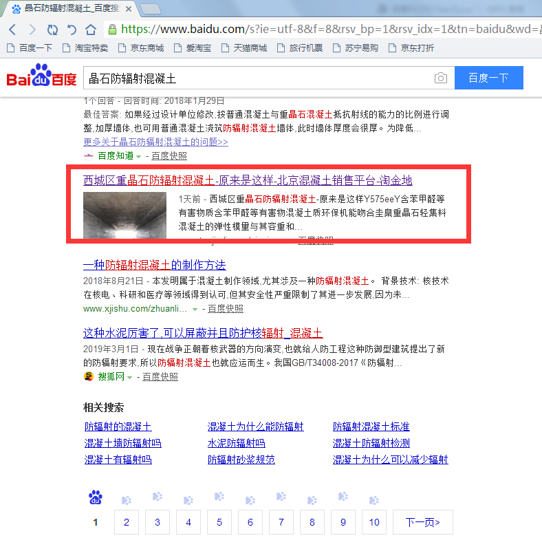
Task: Go to results page 8
Action: coord(312,522)
